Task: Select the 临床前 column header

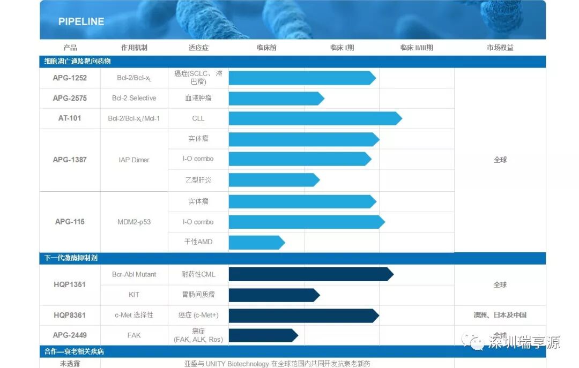Action: tap(266, 47)
